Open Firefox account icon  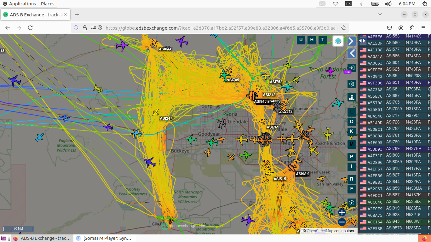401,28
